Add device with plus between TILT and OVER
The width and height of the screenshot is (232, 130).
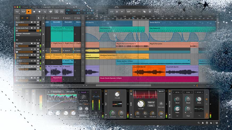pos(128,104)
